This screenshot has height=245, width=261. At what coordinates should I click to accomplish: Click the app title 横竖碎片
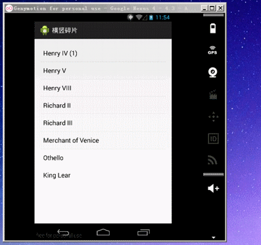coord(64,30)
